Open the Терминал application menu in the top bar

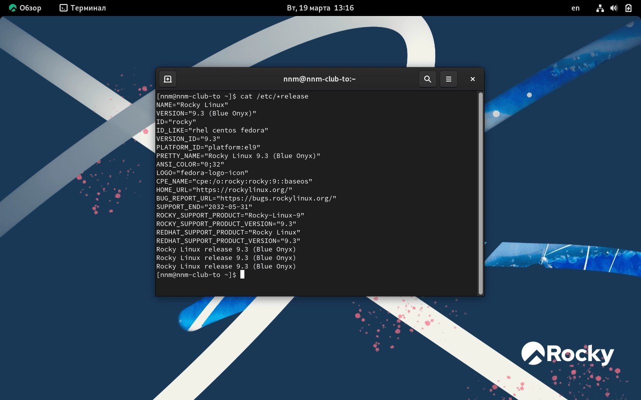click(83, 8)
